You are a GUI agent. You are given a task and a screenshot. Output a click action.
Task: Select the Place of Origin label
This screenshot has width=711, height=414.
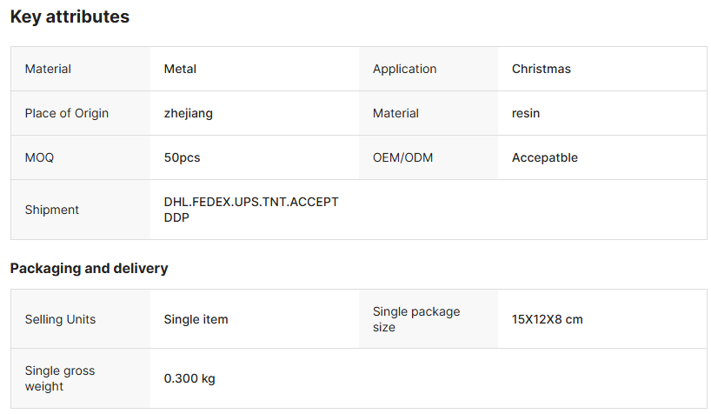(67, 113)
